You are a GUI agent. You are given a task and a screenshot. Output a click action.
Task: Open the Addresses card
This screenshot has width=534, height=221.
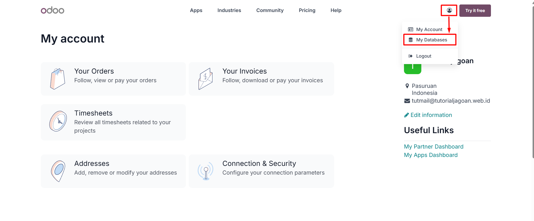coord(113,171)
